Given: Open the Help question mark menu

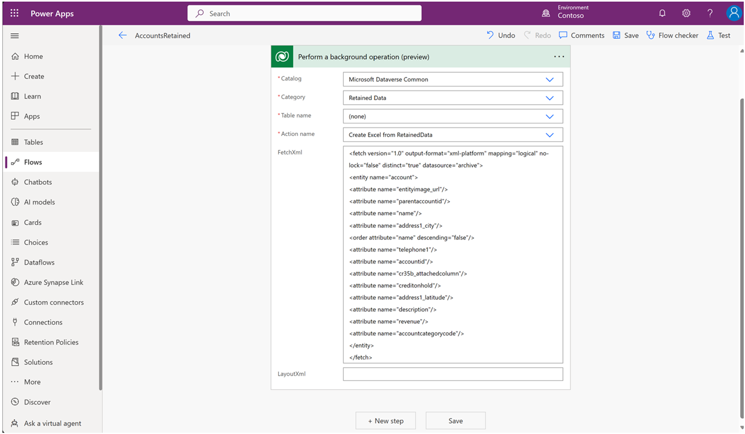Looking at the screenshot, I should coord(710,13).
